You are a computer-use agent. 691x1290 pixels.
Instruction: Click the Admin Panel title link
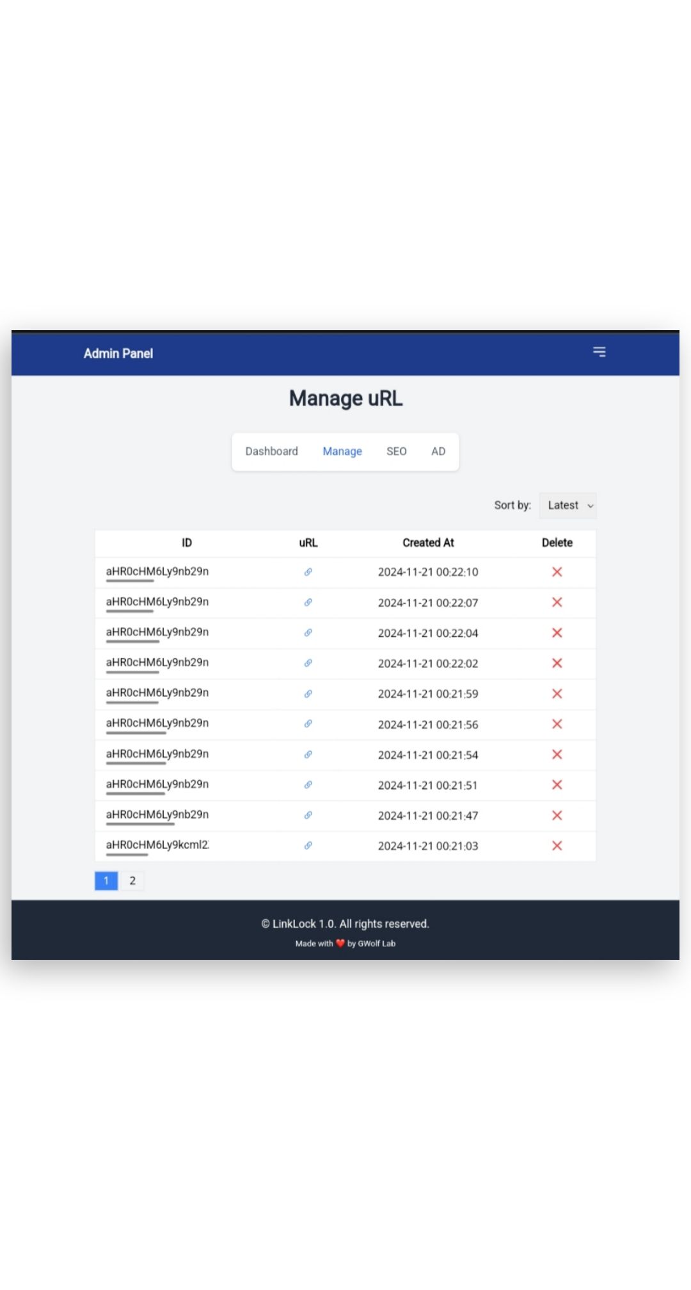pos(118,353)
